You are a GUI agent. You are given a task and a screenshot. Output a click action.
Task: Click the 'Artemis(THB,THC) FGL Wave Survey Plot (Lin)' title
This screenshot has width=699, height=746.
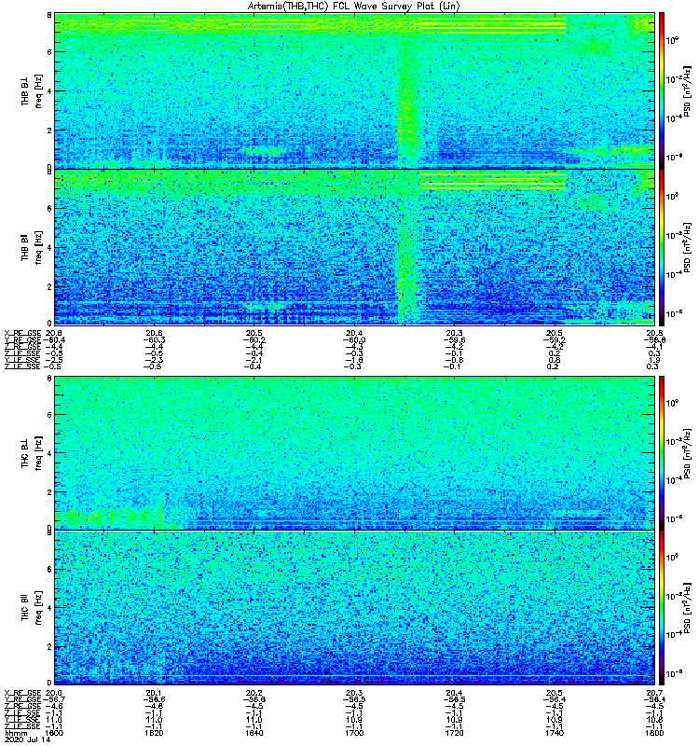click(354, 7)
